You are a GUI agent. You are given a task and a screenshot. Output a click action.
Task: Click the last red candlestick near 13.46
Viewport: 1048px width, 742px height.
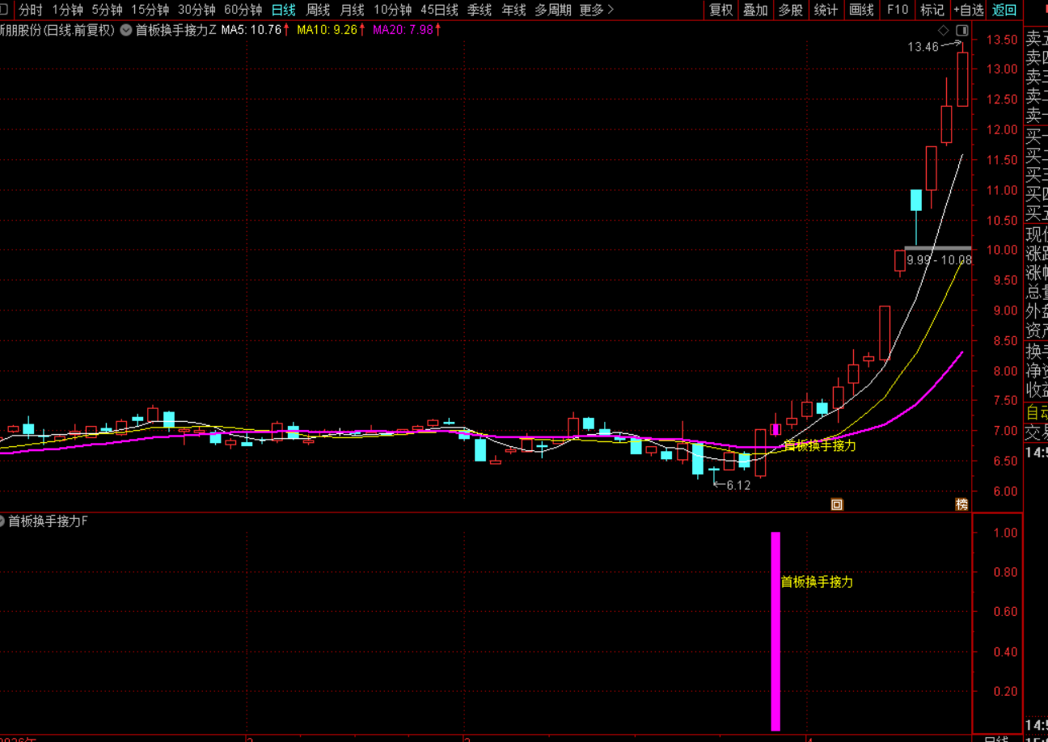(x=962, y=79)
